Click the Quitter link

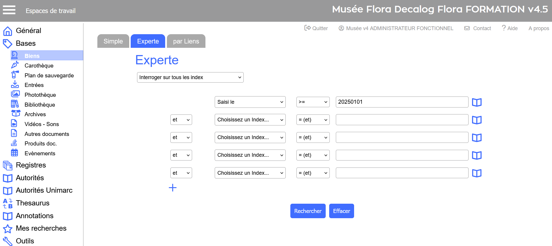[316, 28]
